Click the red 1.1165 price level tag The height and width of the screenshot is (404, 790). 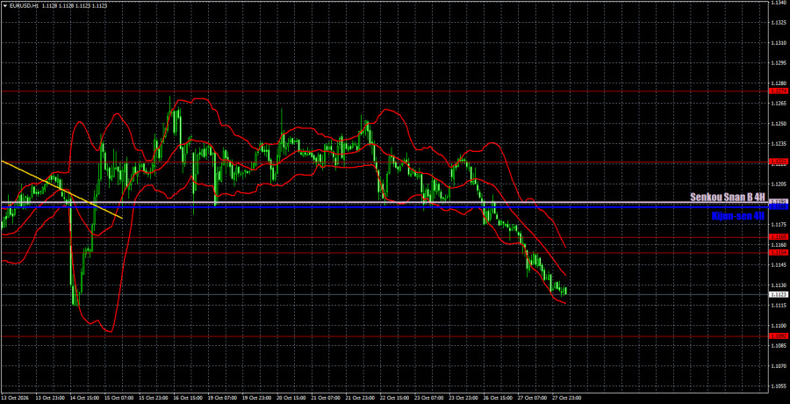tap(779, 236)
